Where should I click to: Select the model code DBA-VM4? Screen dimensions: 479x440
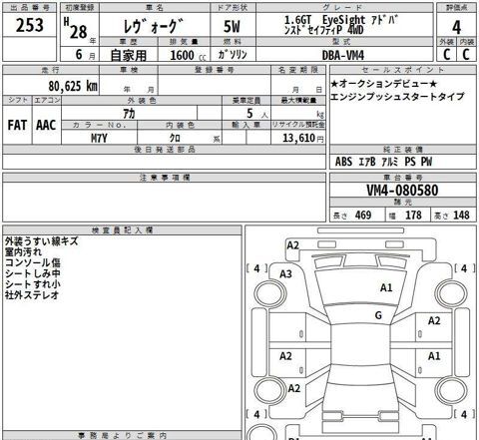tap(343, 55)
